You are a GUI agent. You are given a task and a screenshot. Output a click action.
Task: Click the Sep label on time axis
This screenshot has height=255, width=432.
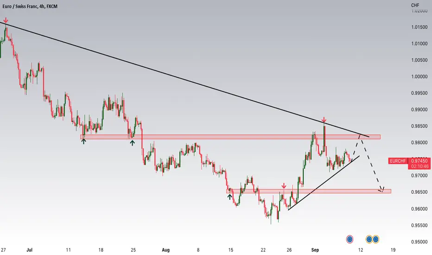click(x=315, y=250)
